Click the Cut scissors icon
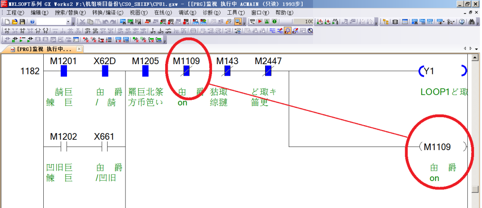This screenshot has height=208, width=482. click(83, 22)
